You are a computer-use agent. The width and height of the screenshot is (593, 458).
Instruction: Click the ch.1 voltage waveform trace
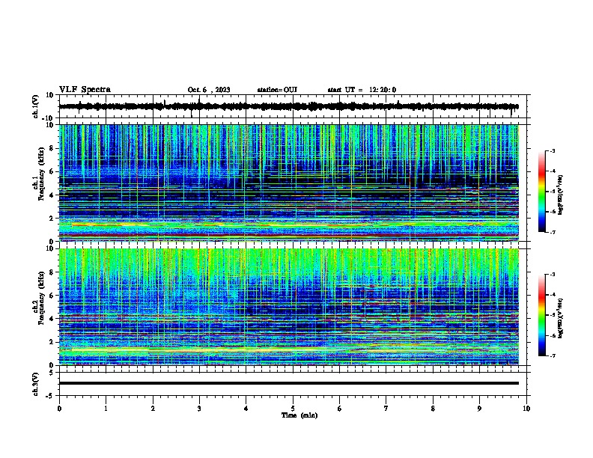tap(289, 106)
